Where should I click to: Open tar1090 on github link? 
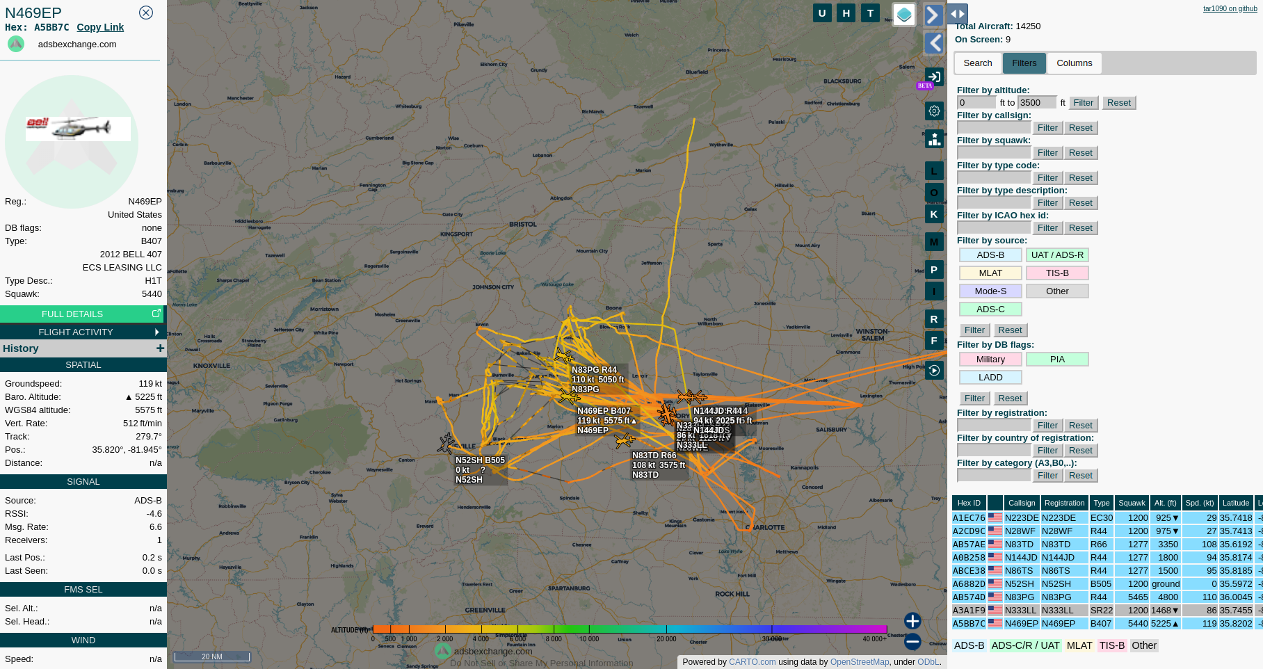[x=1230, y=9]
